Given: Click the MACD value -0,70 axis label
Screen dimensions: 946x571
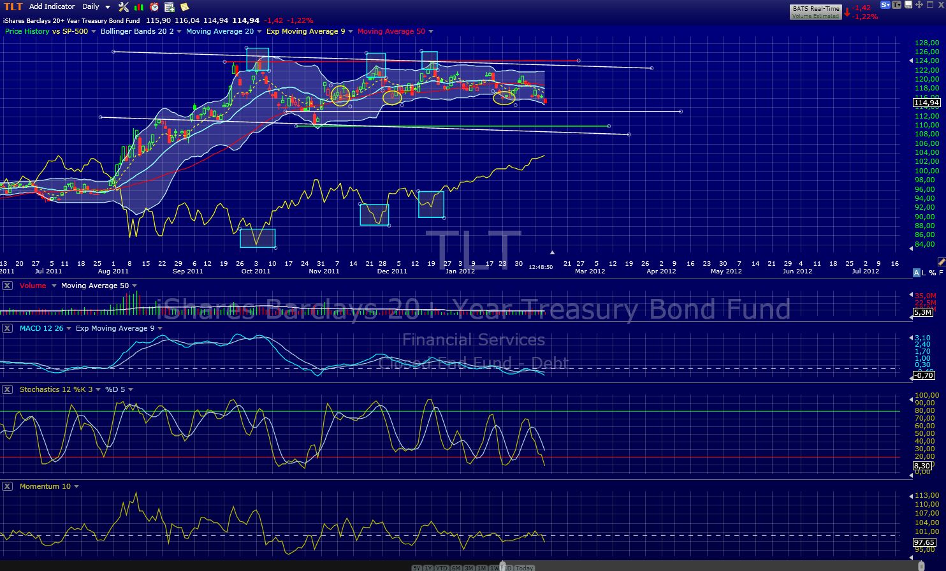Looking at the screenshot, I should pos(924,375).
